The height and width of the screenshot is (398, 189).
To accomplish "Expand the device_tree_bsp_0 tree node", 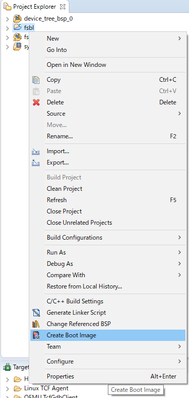I will 7,19.
